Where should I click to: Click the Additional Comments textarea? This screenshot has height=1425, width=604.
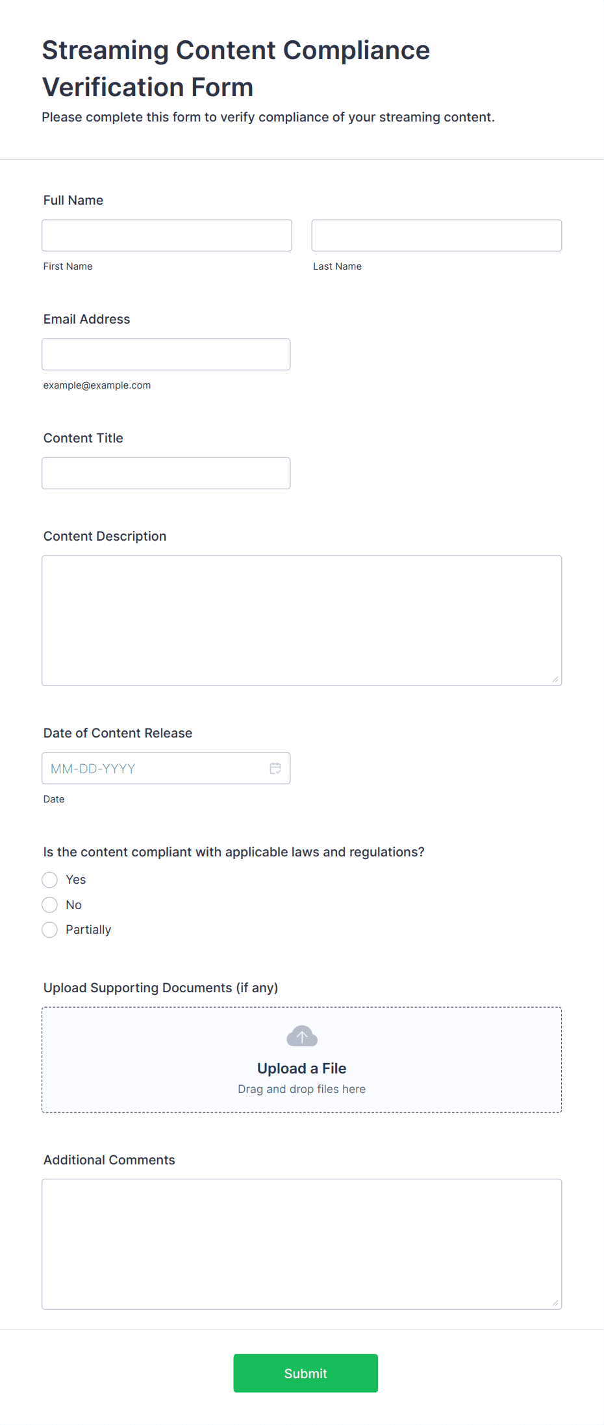click(x=302, y=1244)
